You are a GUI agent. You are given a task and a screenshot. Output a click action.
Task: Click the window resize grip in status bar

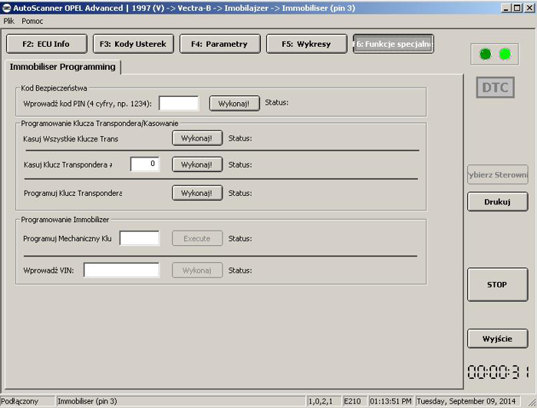click(x=532, y=402)
